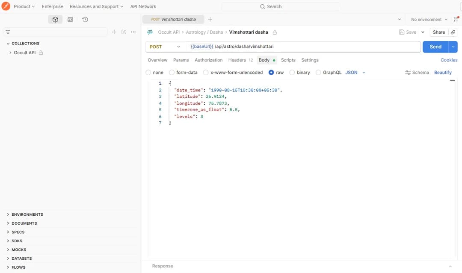
Task: Select the none body option
Action: coord(148,72)
